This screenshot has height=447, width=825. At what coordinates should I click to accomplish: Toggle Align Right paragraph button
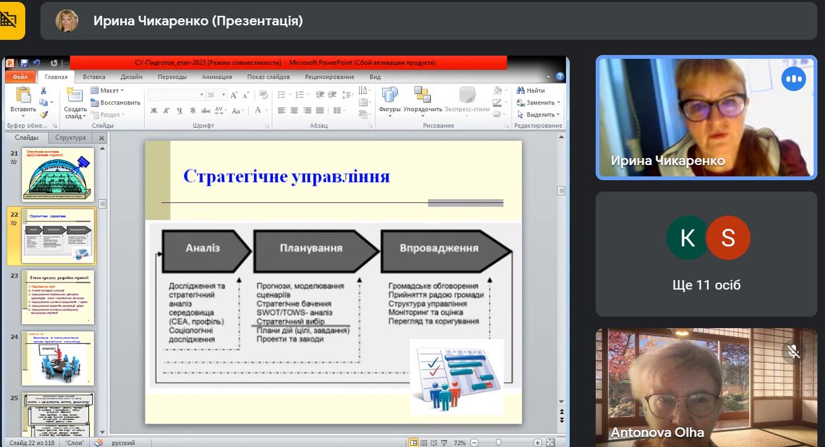307,111
